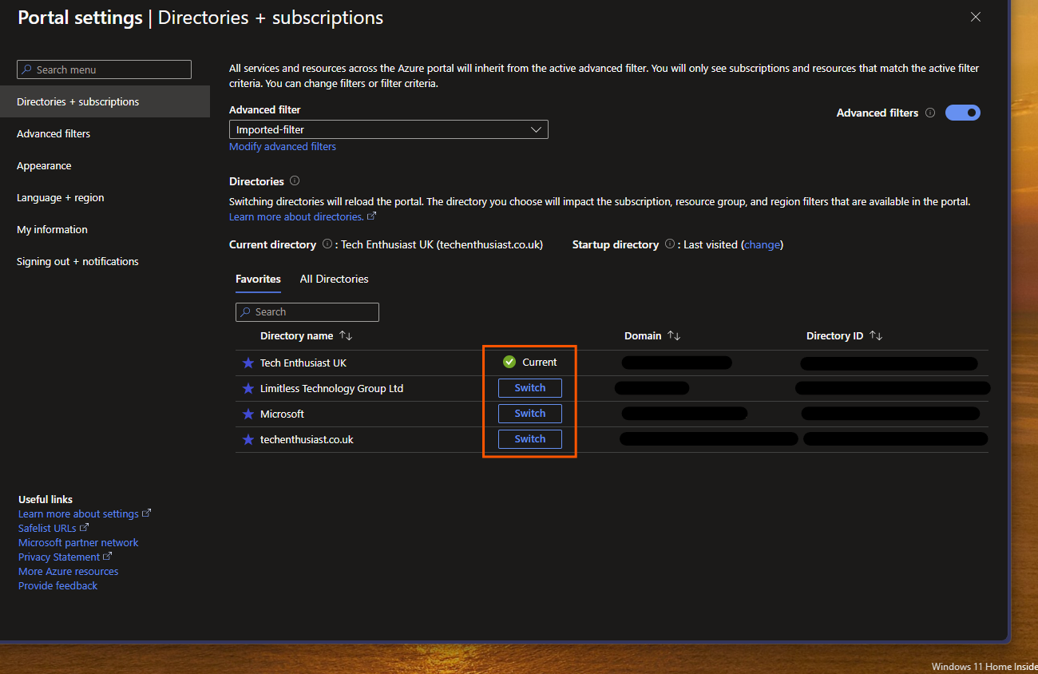This screenshot has width=1038, height=674.
Task: Open More Azure resources link
Action: 68,572
